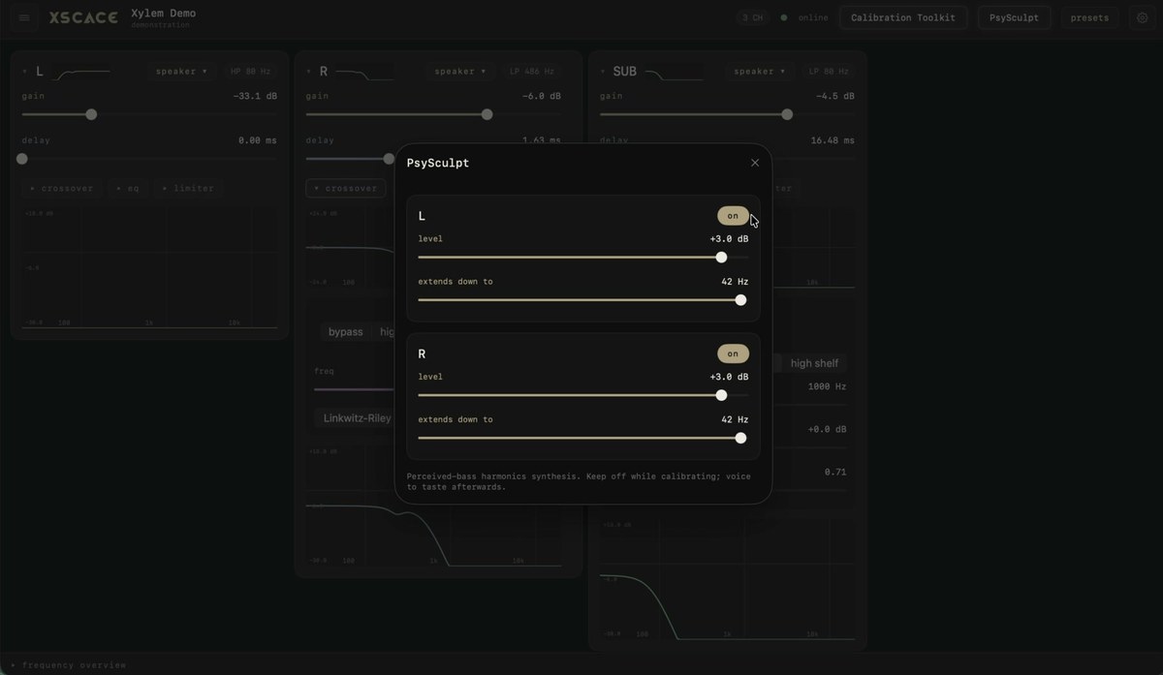Click the 1000 Hz value in SUB eq
Screen dimensions: 1163x675
coord(827,386)
